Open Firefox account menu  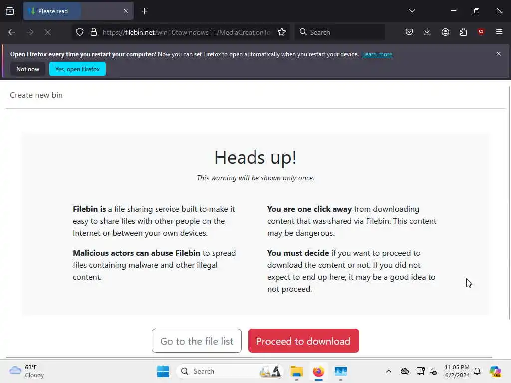445,32
